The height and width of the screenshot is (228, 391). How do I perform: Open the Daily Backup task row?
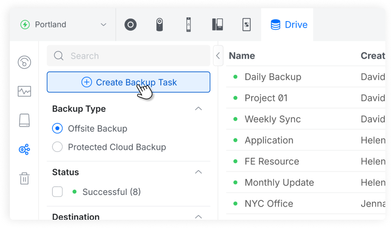[273, 77]
